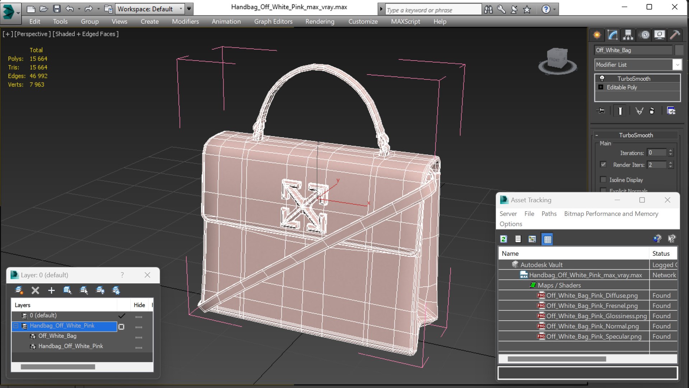Screen dimensions: 689x388
Task: Expand the Editable Poly plus sign
Action: (601, 87)
